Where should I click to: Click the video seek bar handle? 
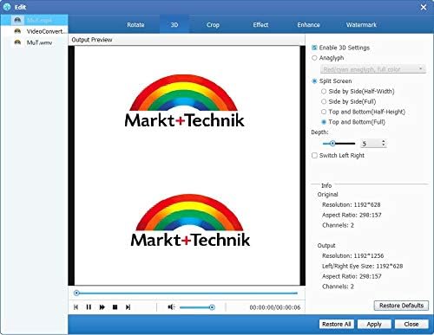tap(76, 293)
